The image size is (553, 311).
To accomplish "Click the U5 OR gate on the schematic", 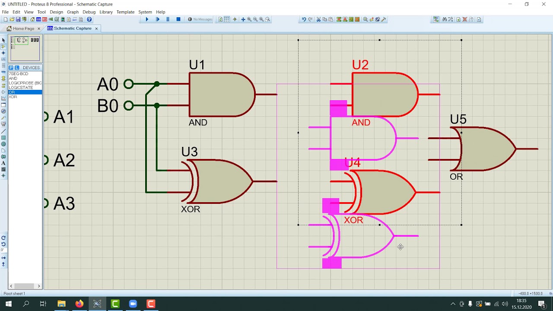I will (483, 149).
